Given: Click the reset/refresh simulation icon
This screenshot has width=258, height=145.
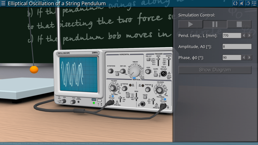Looking at the screenshot, I should click(235, 3).
